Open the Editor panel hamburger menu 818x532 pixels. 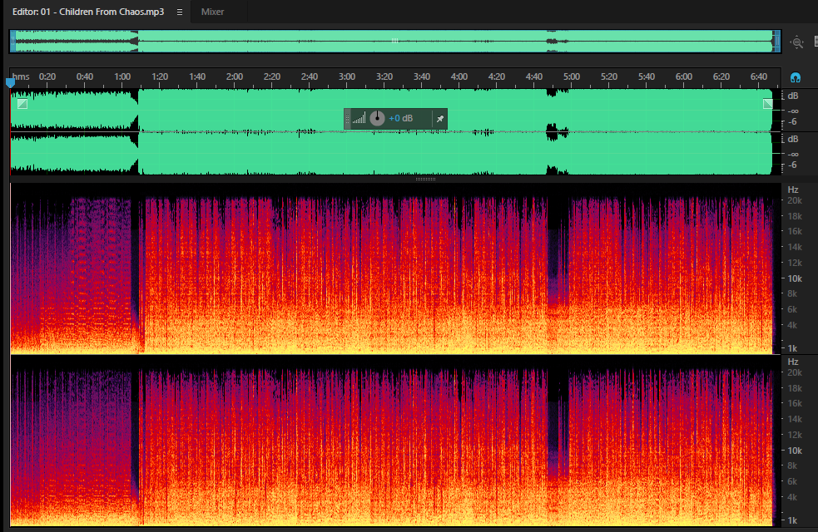pyautogui.click(x=180, y=12)
